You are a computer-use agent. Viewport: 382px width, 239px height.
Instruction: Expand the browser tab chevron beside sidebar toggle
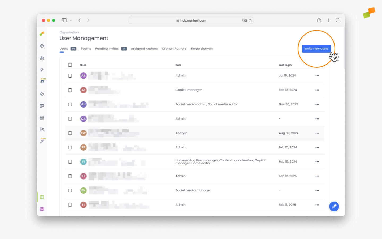[x=71, y=20]
